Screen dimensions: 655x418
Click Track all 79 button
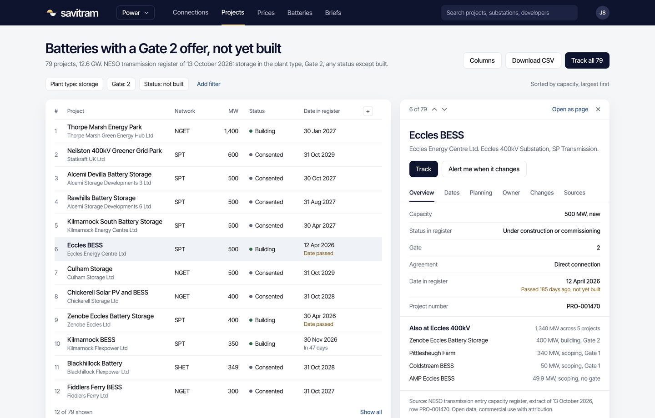click(587, 60)
